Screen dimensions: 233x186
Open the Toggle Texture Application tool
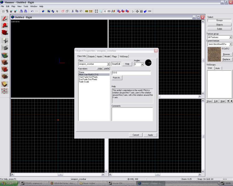click(x=5, y=55)
